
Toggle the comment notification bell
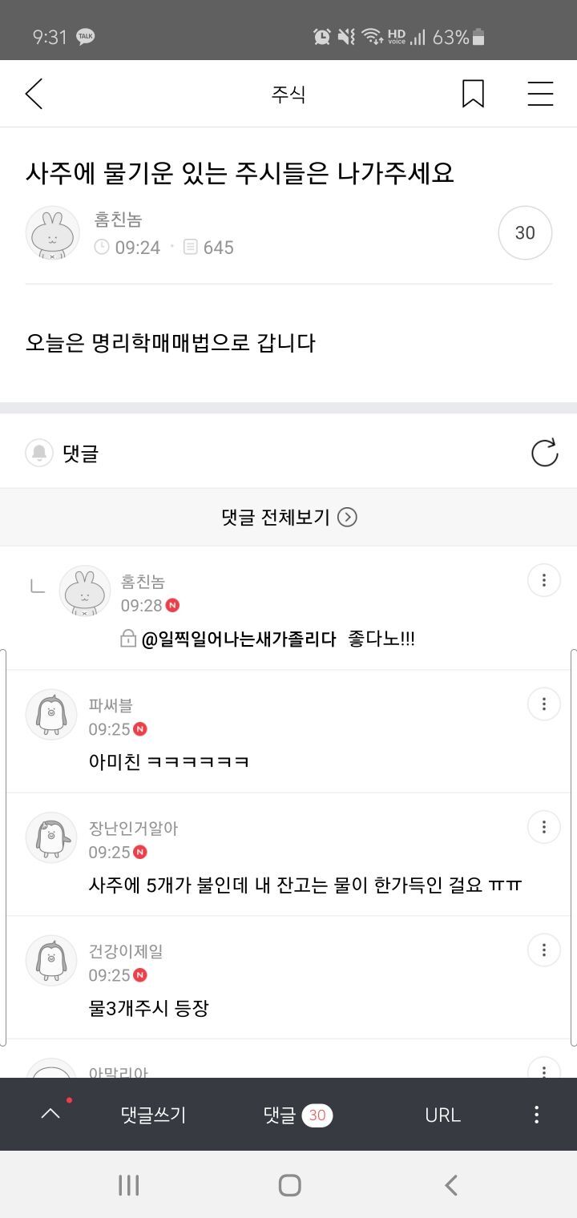[x=38, y=453]
